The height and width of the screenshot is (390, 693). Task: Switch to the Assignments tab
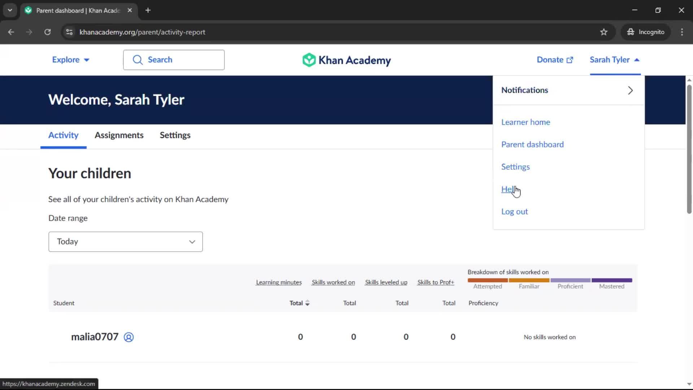(x=119, y=135)
